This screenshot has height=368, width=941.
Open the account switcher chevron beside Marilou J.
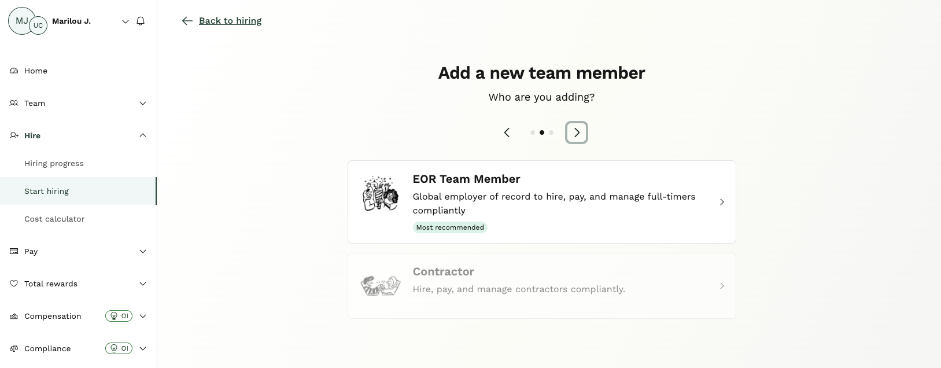tap(126, 21)
